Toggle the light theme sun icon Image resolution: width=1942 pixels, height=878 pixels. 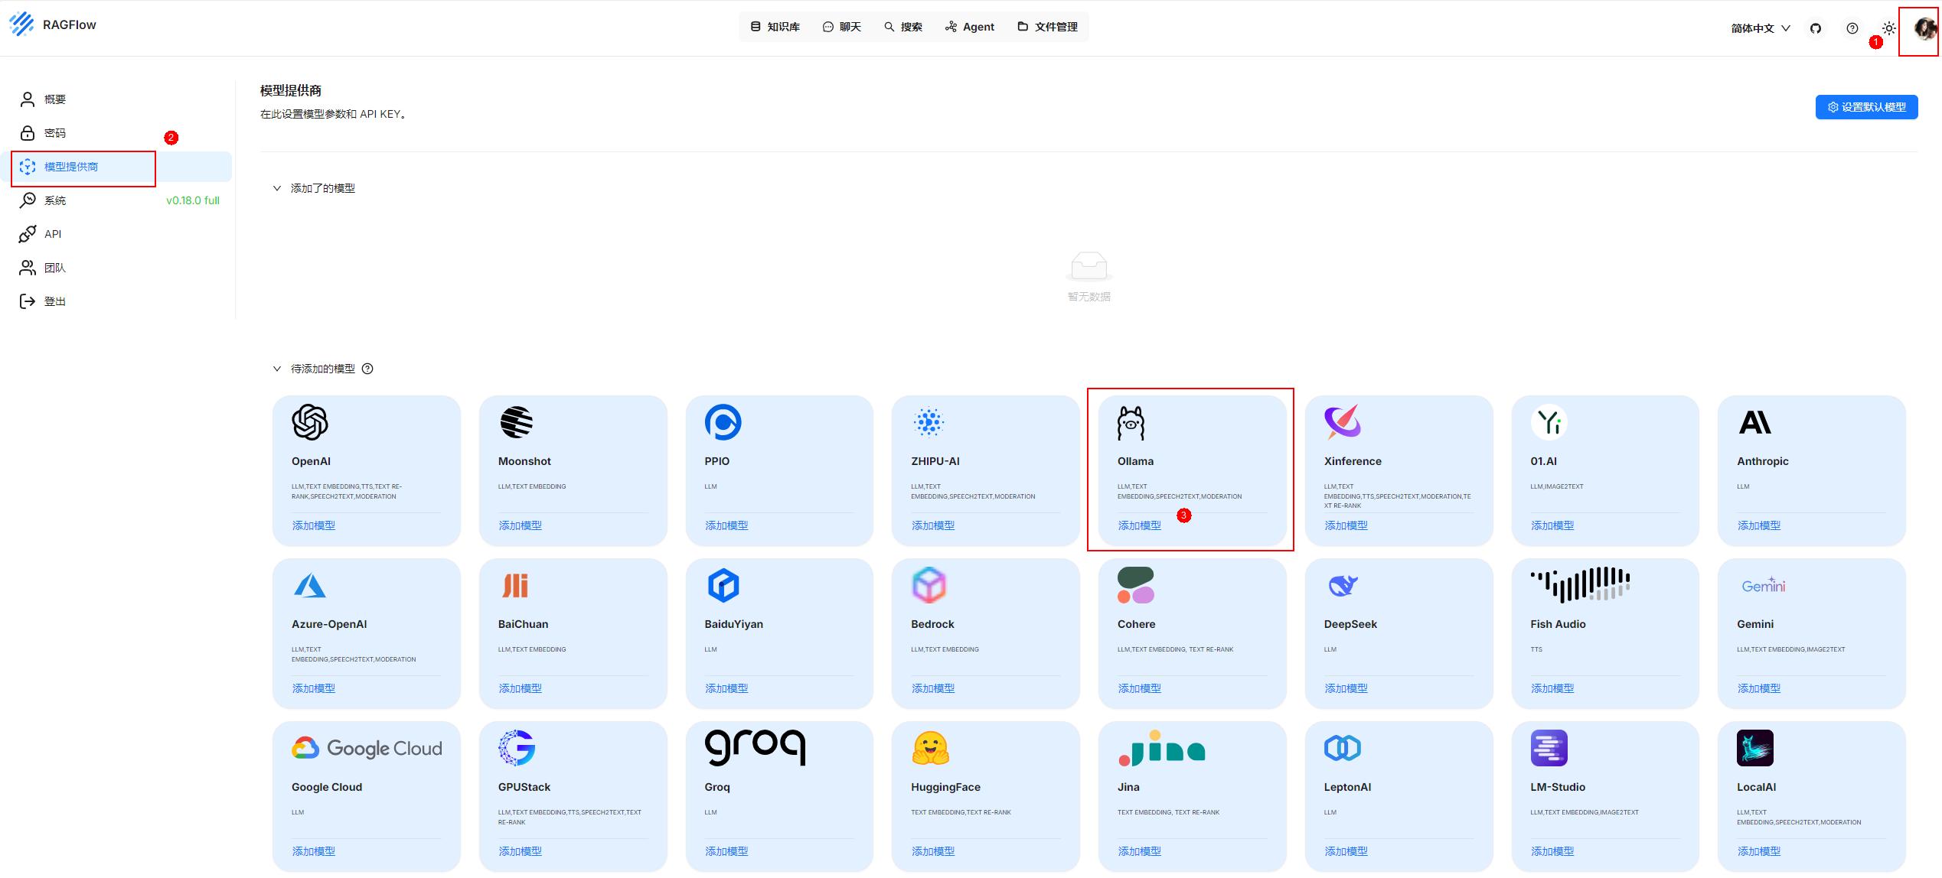1889,28
